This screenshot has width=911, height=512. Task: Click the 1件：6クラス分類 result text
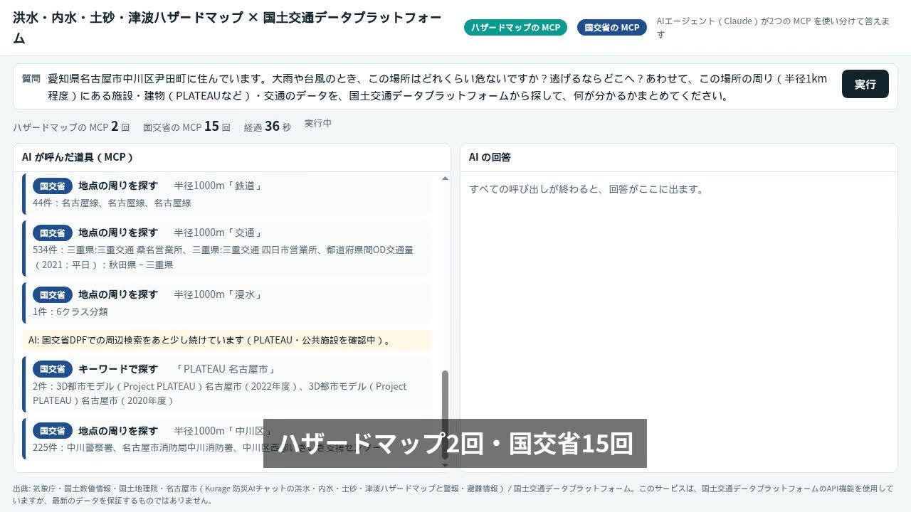(x=70, y=311)
